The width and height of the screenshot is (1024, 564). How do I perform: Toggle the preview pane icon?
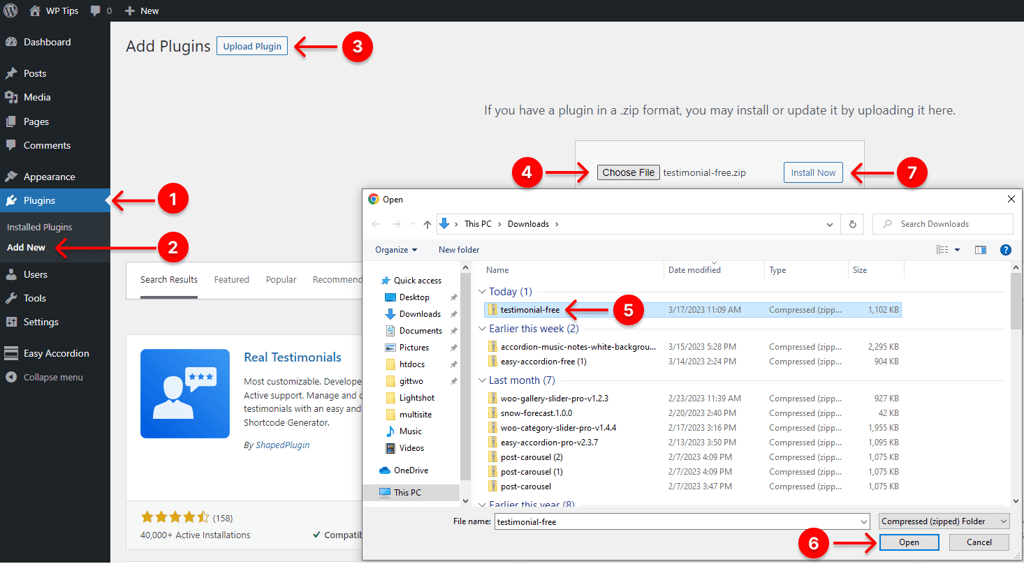pos(981,250)
